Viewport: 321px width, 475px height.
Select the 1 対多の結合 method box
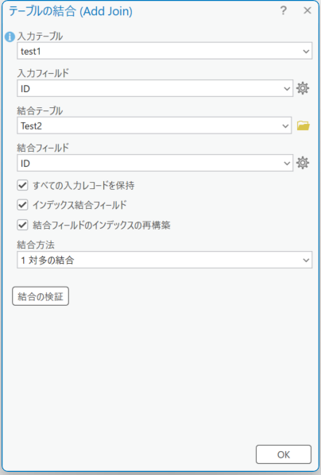tap(164, 260)
